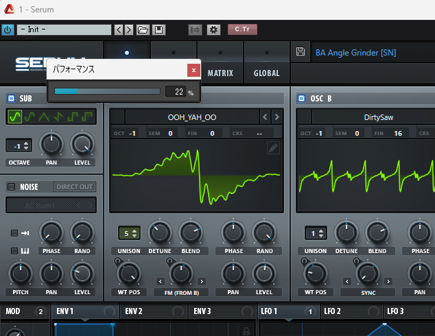Save Serum preset via disk icon
The width and height of the screenshot is (435, 336).
click(301, 51)
